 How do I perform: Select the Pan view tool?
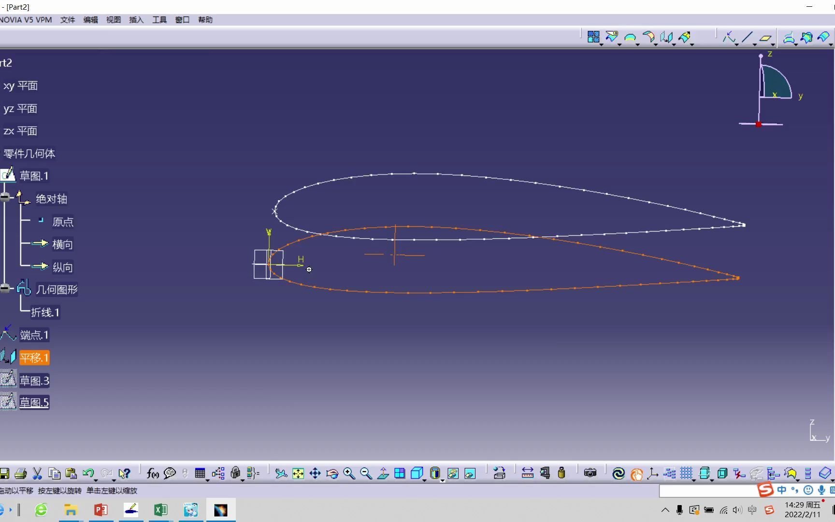tap(315, 473)
